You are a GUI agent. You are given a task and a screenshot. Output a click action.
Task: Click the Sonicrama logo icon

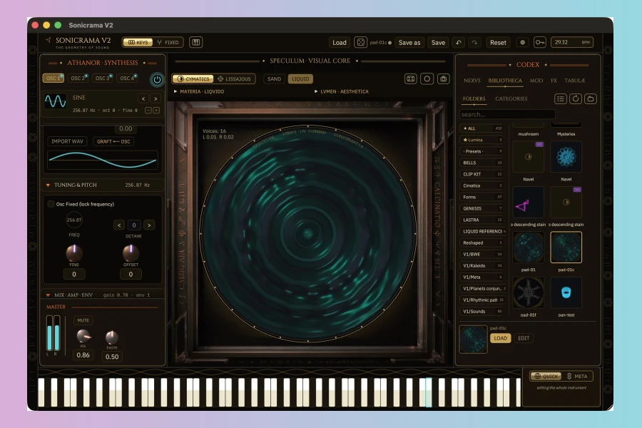[x=49, y=40]
